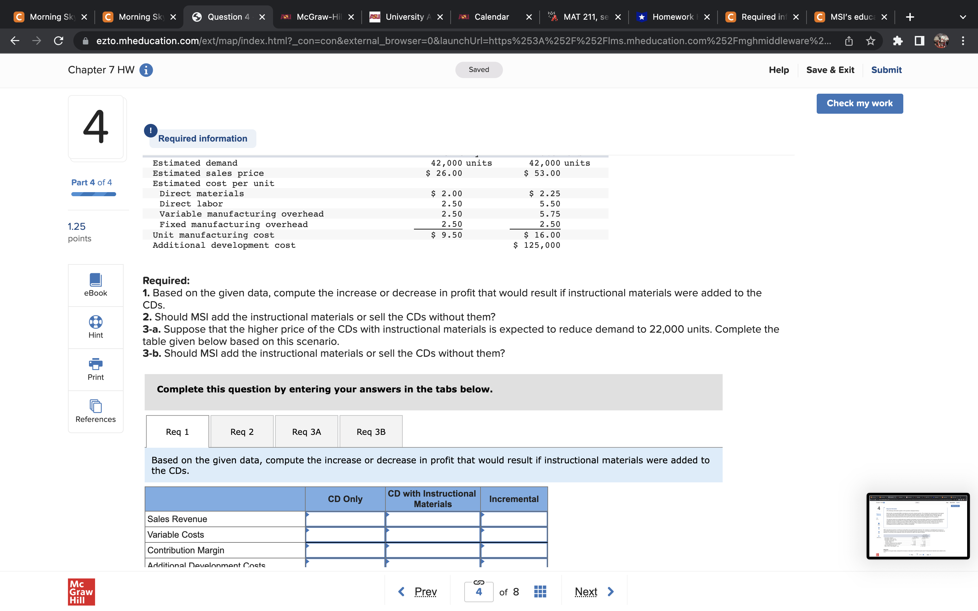978x611 pixels.
Task: Open Chrome three-dot menu
Action: [963, 41]
